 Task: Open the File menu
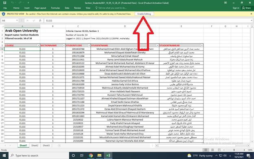pyautogui.click(x=5, y=8)
